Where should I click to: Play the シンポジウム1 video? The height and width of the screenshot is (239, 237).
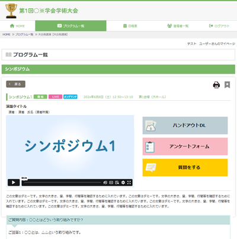pos(14,183)
